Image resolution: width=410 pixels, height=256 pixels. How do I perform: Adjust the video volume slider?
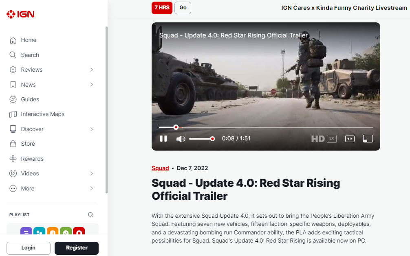(x=201, y=139)
